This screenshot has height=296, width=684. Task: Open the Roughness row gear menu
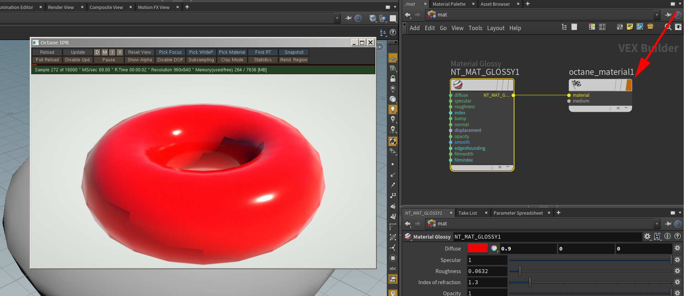click(x=677, y=271)
